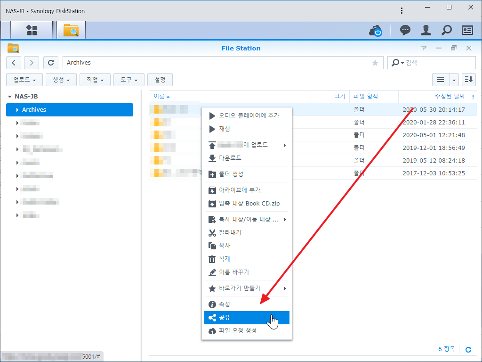Refresh the folder with the reload button
This screenshot has width=482, height=362.
point(51,63)
